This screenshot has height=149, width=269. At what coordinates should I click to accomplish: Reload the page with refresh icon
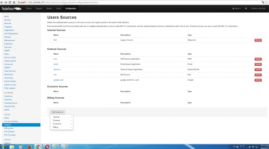point(10,2)
